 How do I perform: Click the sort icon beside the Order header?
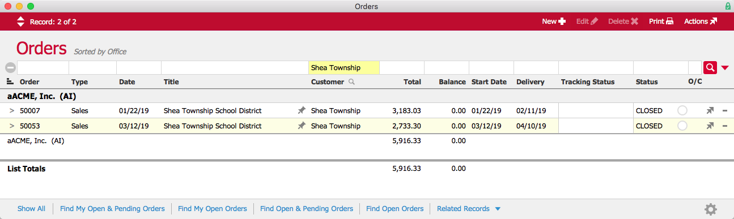[10, 81]
